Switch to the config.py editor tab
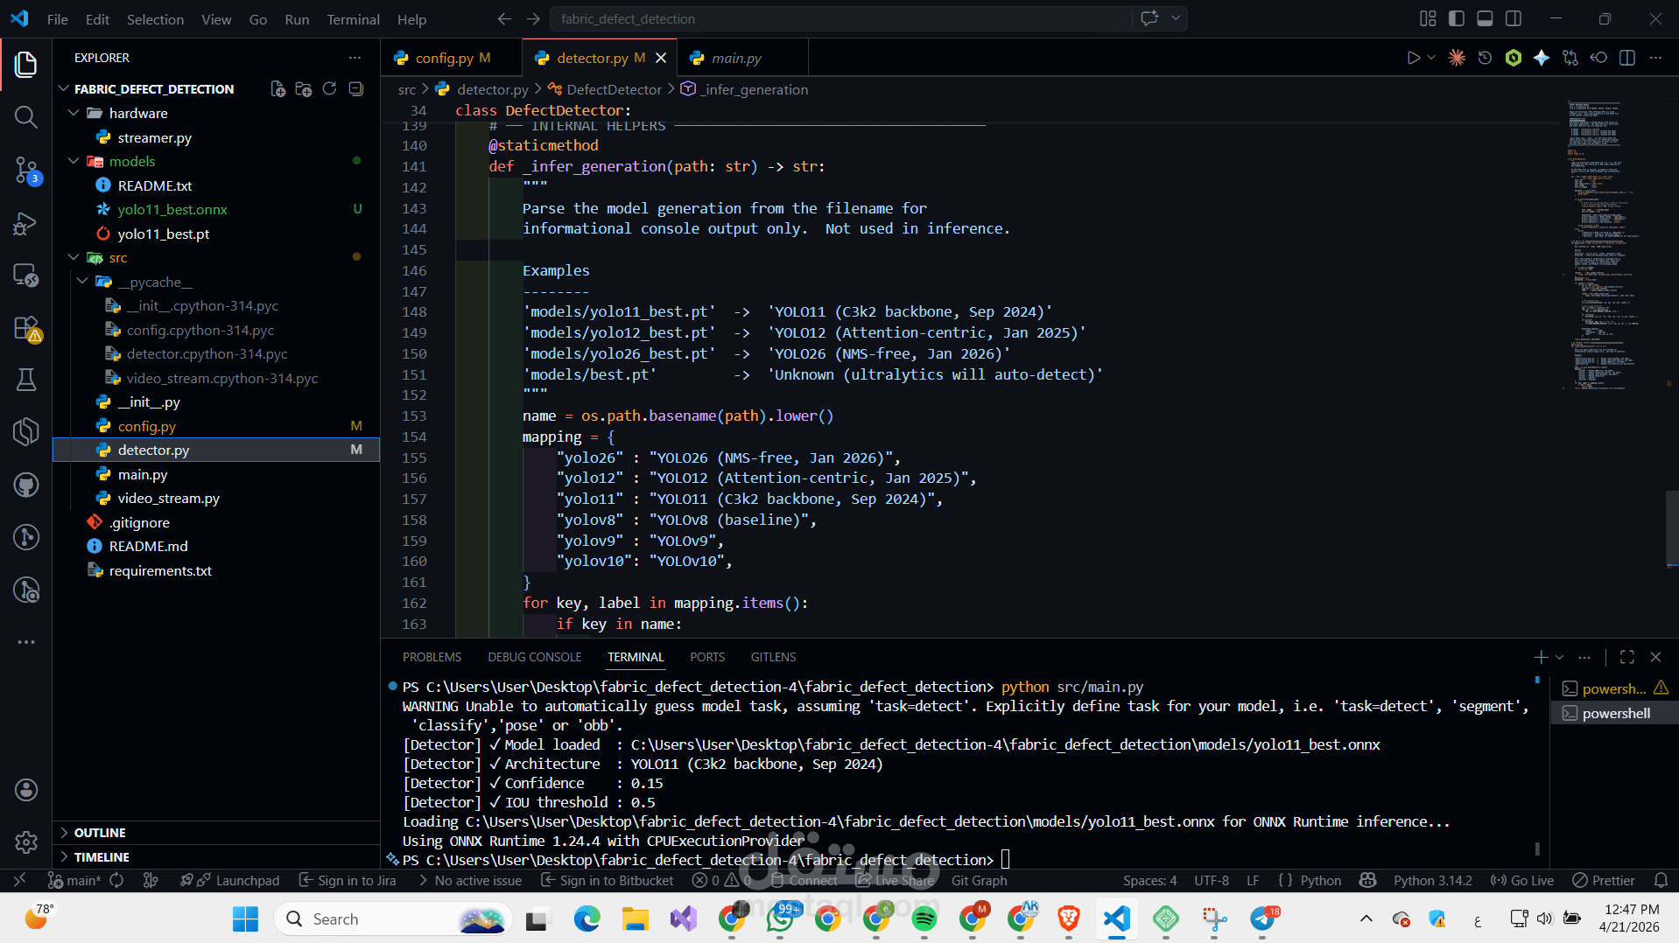1679x943 pixels. coord(443,58)
